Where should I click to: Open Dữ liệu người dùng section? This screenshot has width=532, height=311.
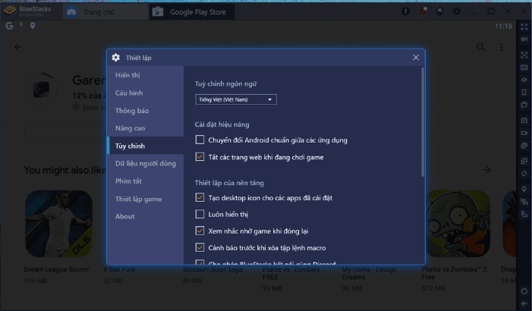coord(146,164)
